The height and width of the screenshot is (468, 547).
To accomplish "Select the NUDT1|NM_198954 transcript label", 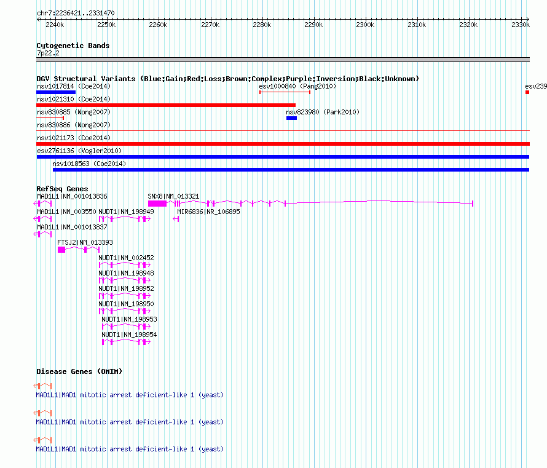I will [x=130, y=335].
